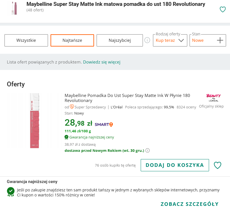Switch to Najszybciej offers tab

[119, 40]
